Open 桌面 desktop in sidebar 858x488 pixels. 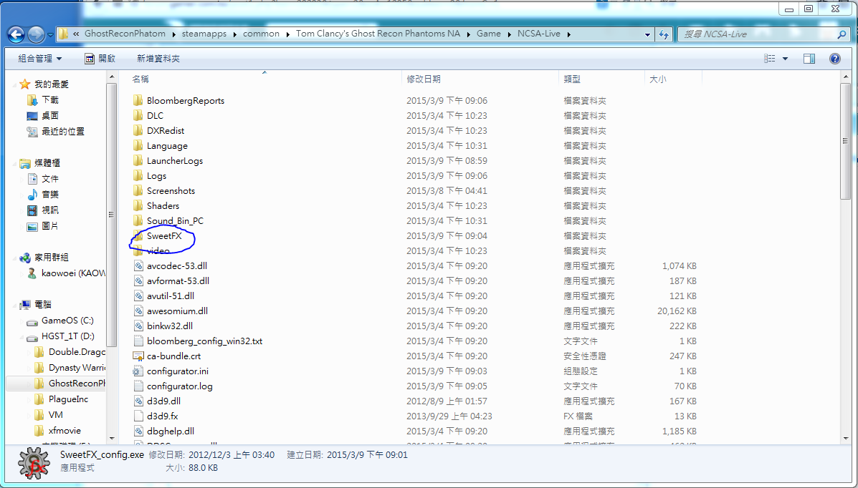click(49, 116)
